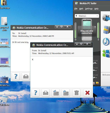
Task: Click the time '...2008 5:48 PM' in back window
Action: 36,36
